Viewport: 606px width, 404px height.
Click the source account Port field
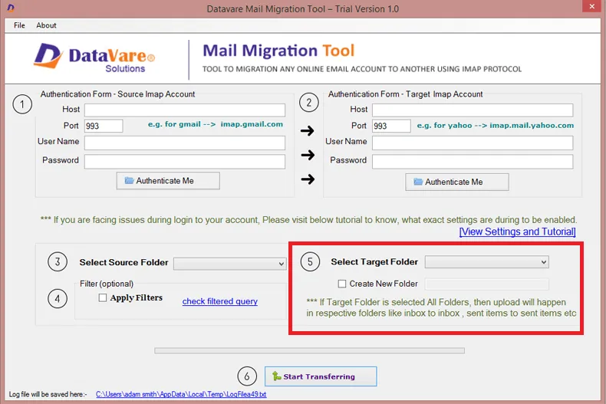[x=104, y=126]
